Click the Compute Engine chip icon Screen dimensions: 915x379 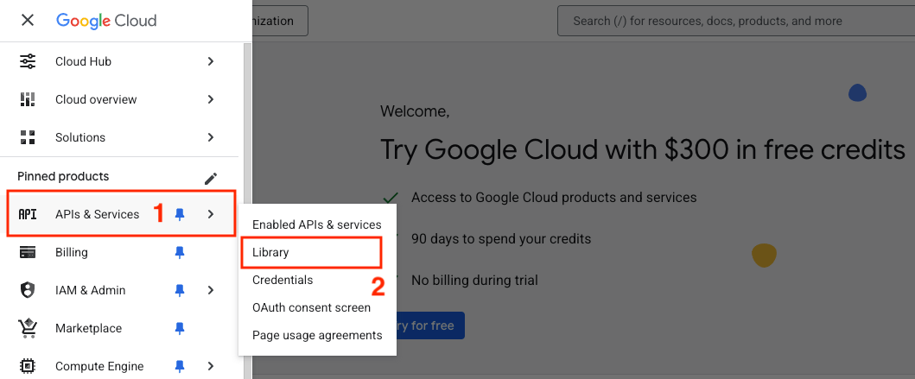[x=28, y=366]
